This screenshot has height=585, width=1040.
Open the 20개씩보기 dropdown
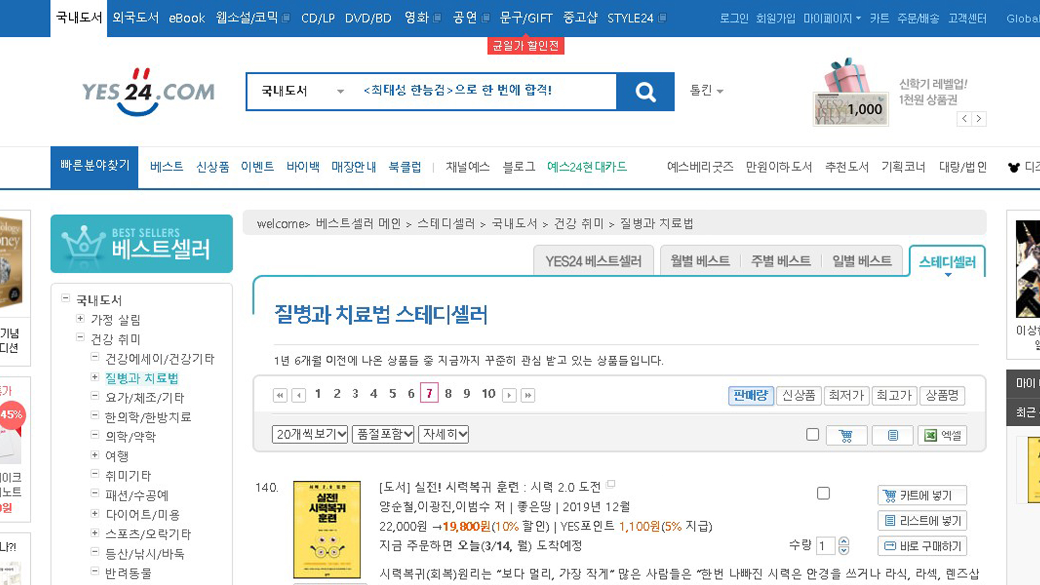(310, 434)
